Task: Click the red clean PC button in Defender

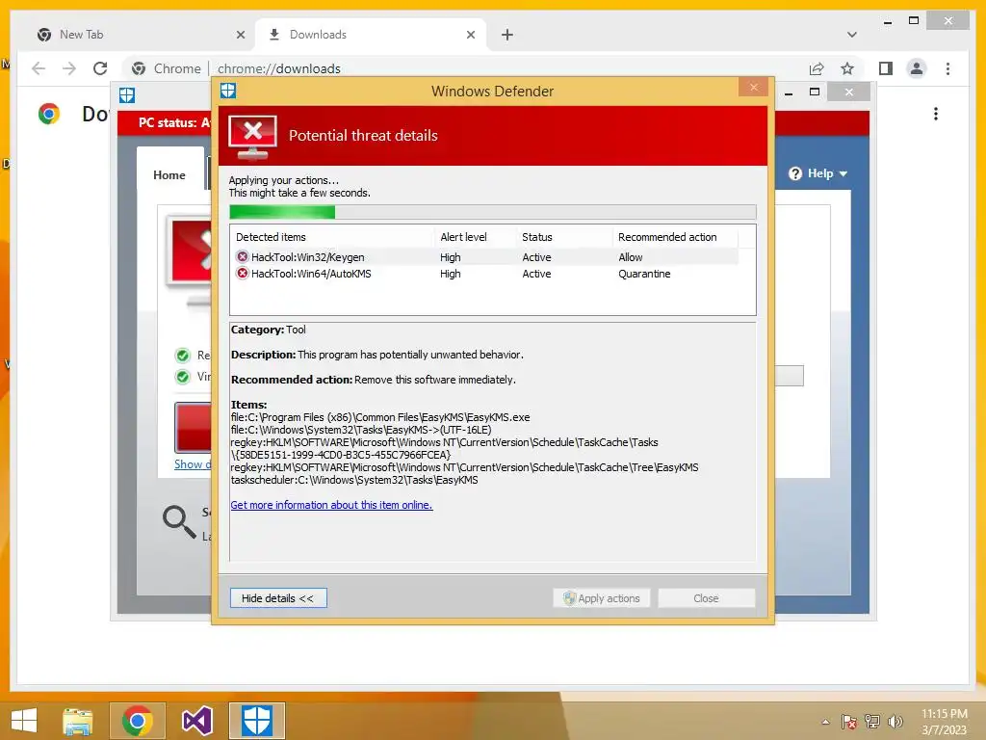Action: pos(193,428)
